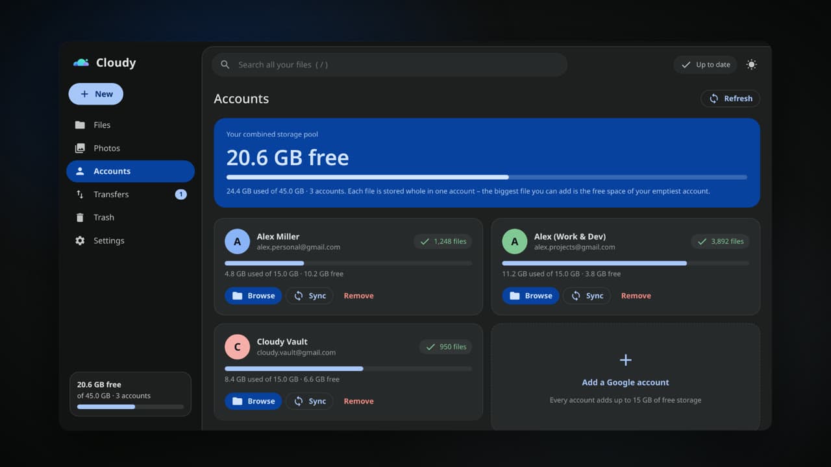Click the sidebar storage summary bar

coord(130,407)
